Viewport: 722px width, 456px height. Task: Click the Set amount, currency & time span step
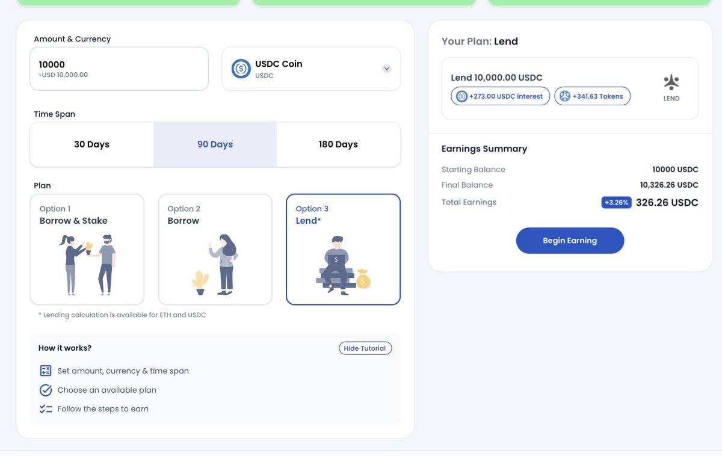coord(123,371)
